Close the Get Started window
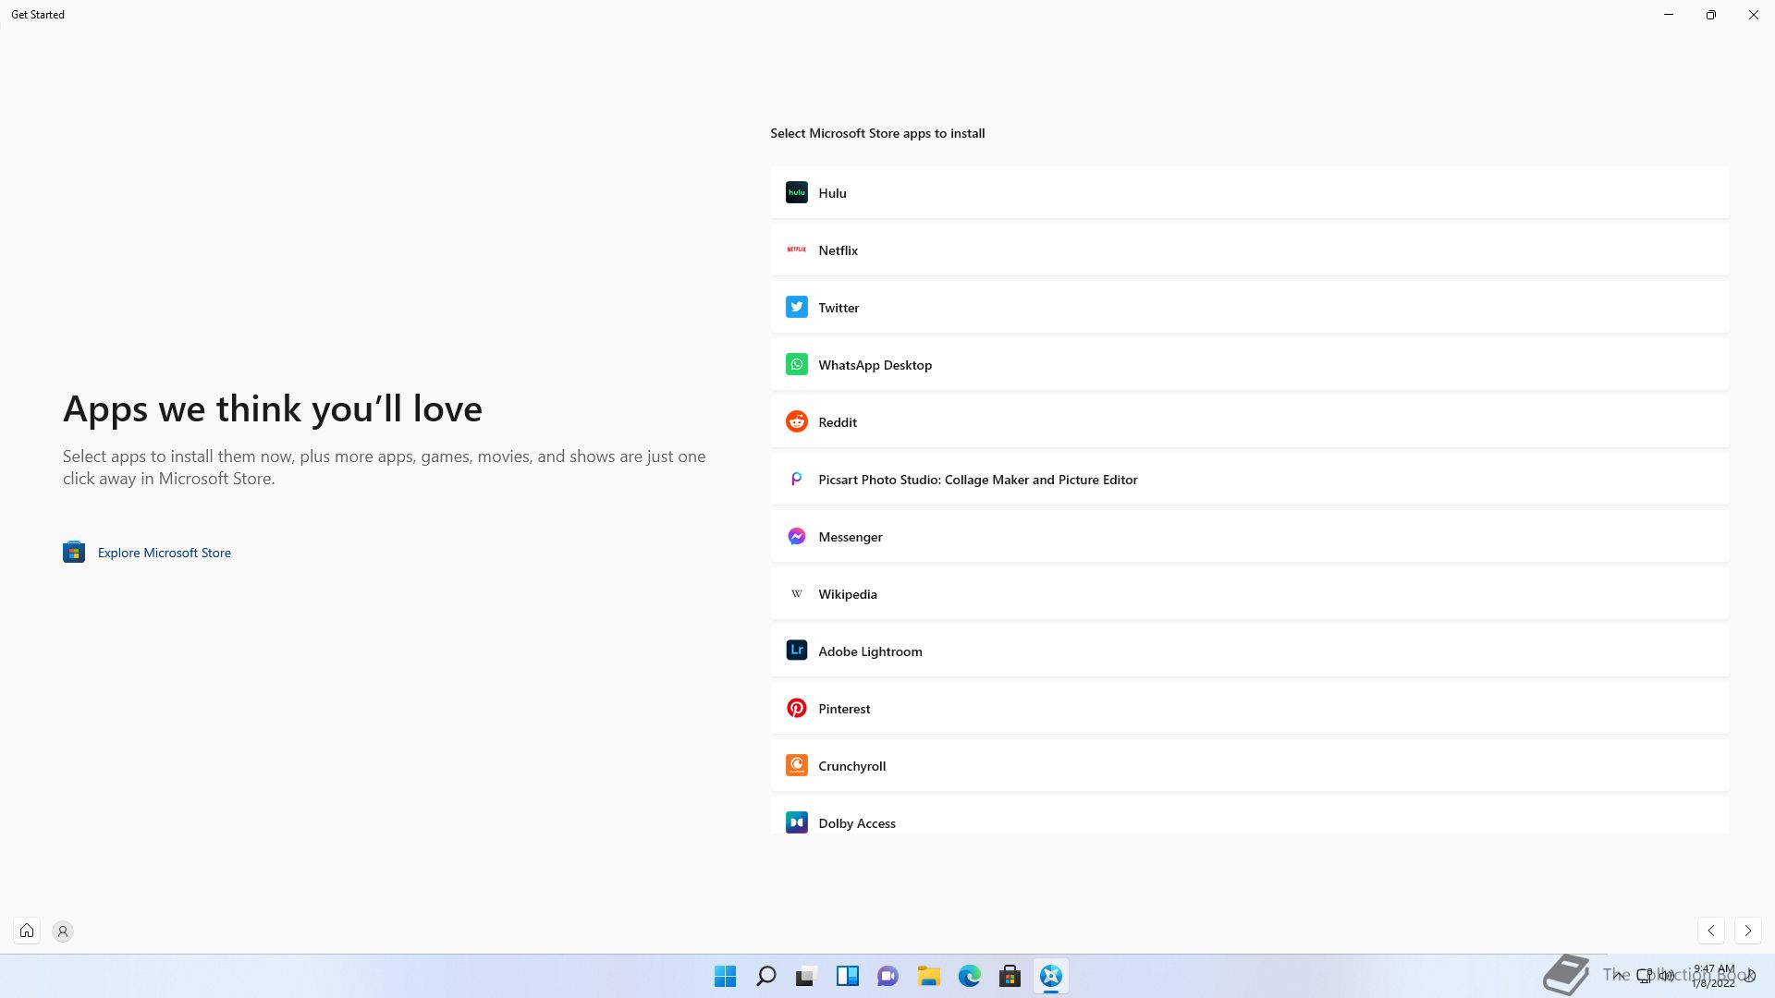1775x998 pixels. [x=1753, y=15]
